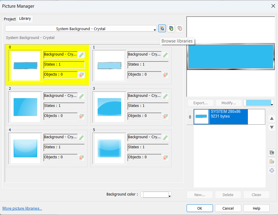Select picture 5 thumbnail in the library
278x215 pixels.
point(109,149)
